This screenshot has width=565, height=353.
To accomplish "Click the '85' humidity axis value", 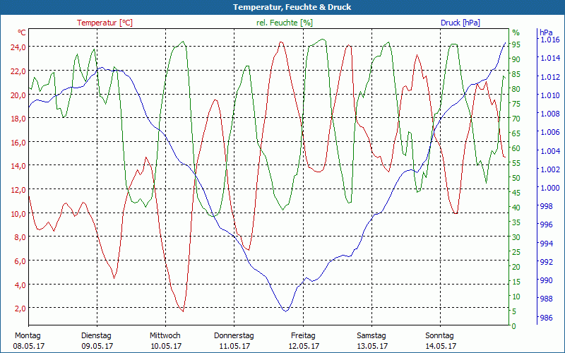I will pos(516,74).
